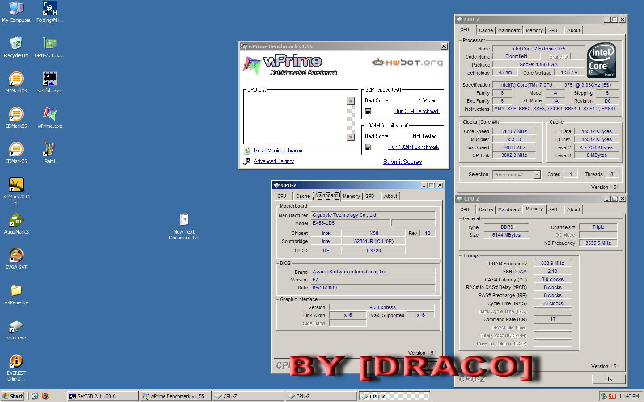Click the Firefox quick launch icon
This screenshot has width=644, height=402.
[46, 396]
